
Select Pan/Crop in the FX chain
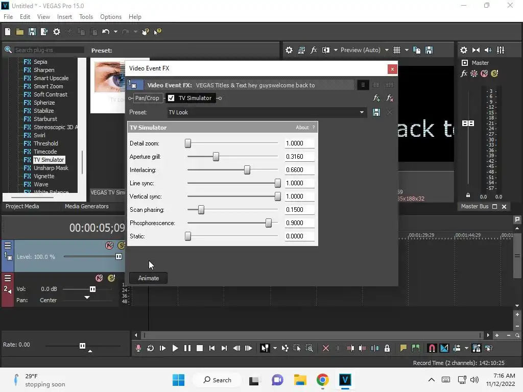click(147, 98)
